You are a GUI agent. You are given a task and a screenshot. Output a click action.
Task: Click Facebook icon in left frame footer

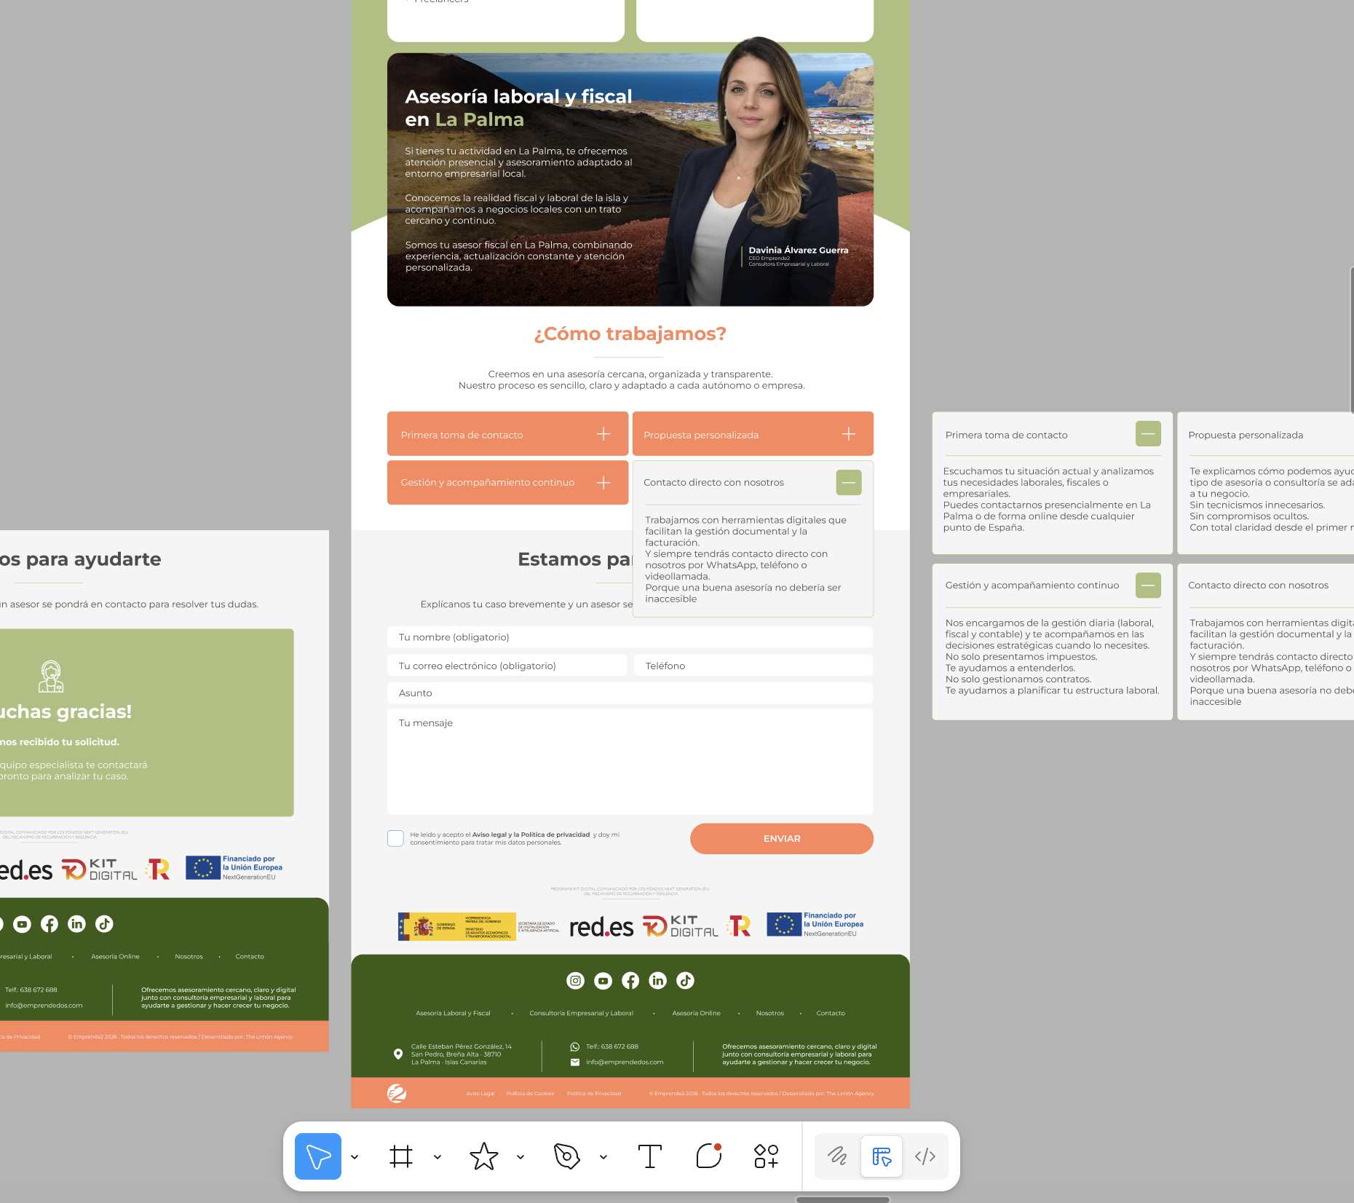(x=50, y=924)
